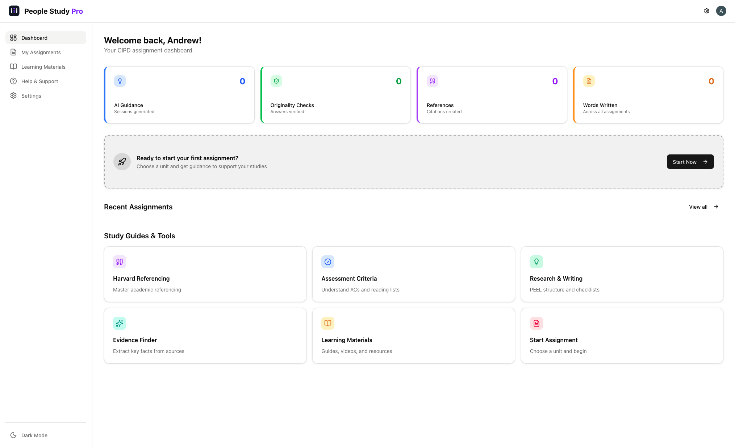Viewport: 735px width, 447px height.
Task: Click the Evidence Finder sparkle icon
Action: pyautogui.click(x=120, y=323)
